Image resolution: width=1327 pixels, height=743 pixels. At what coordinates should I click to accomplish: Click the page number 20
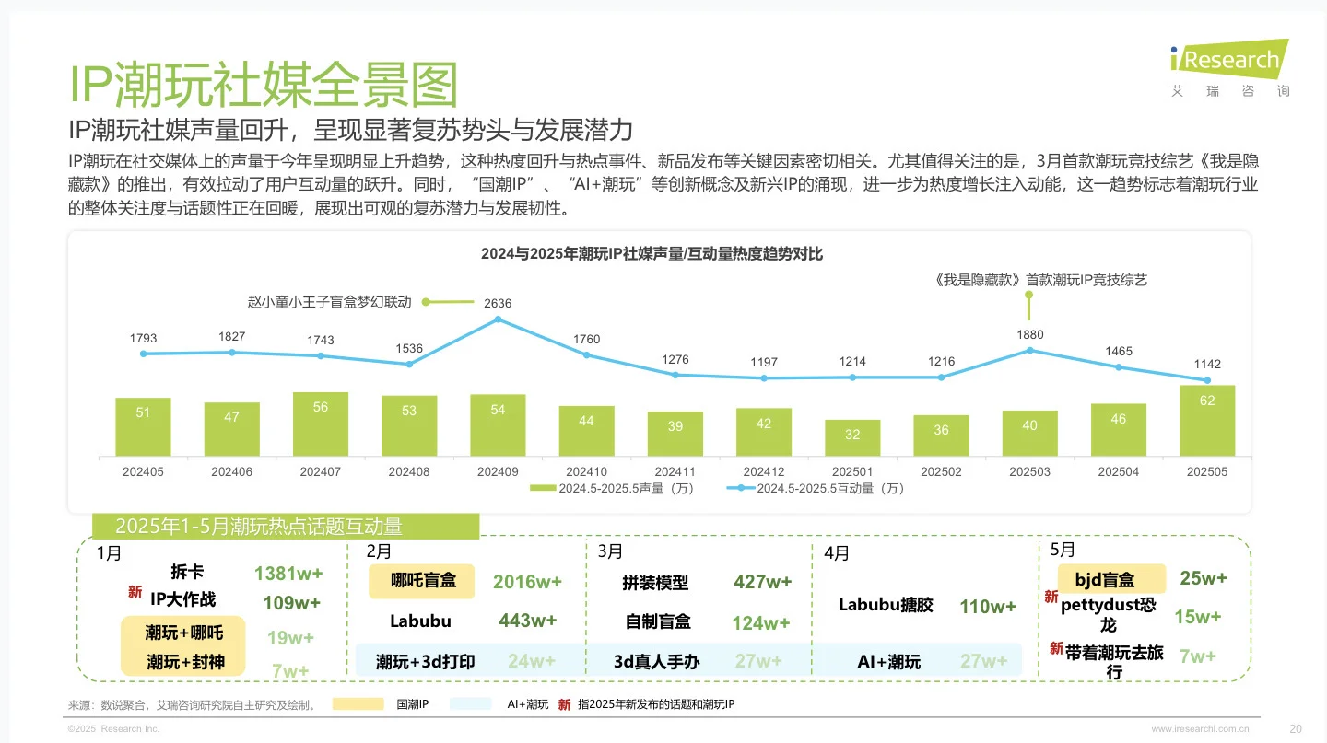[1296, 728]
